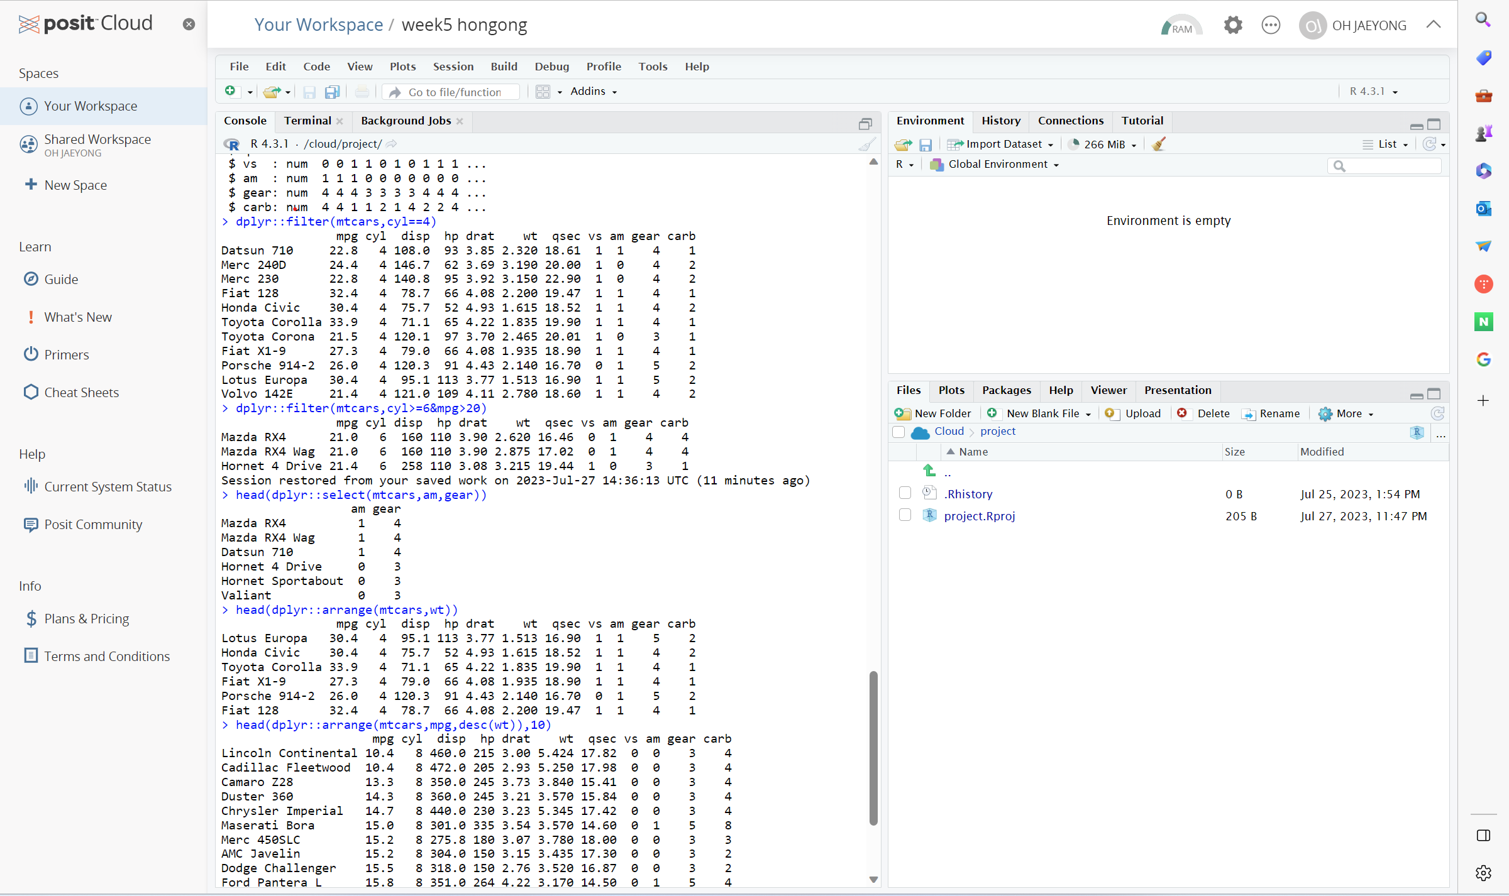Screen dimensions: 1509x896
Task: Click the Your Workspace breadcrumb link
Action: pyautogui.click(x=318, y=25)
